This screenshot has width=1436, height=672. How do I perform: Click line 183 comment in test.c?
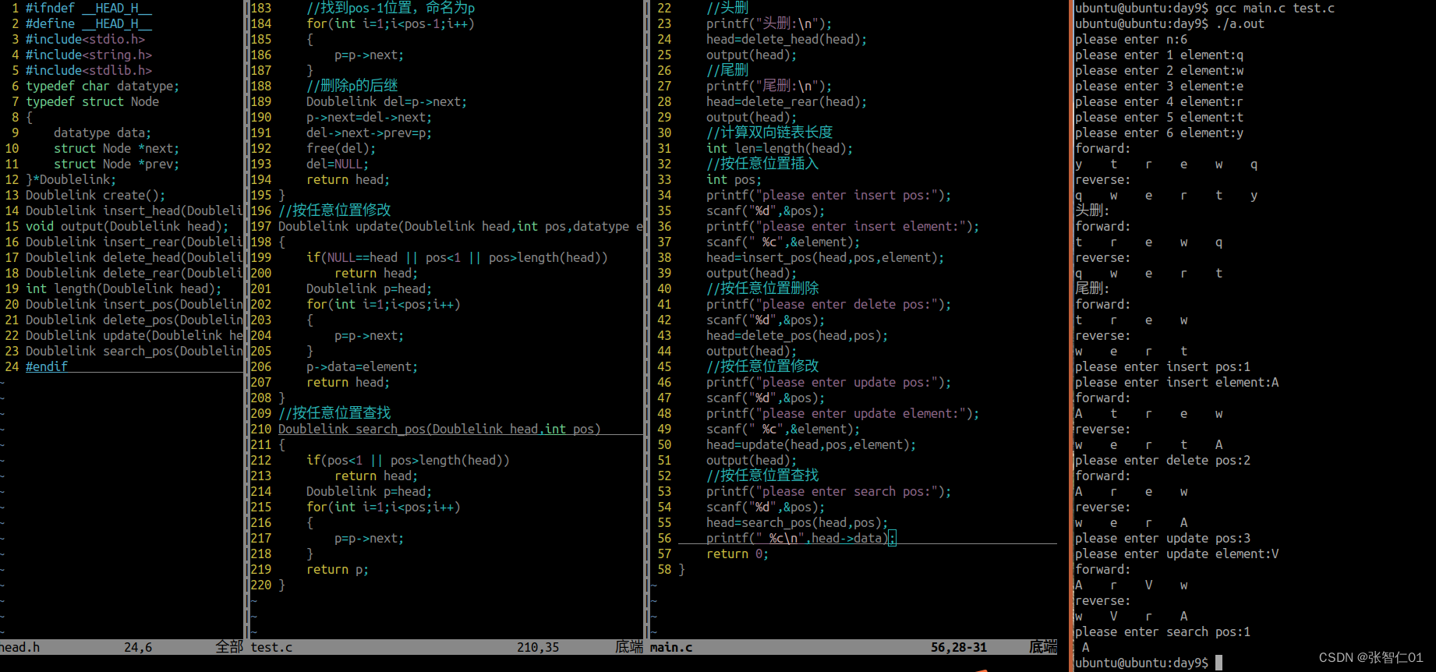pos(391,8)
